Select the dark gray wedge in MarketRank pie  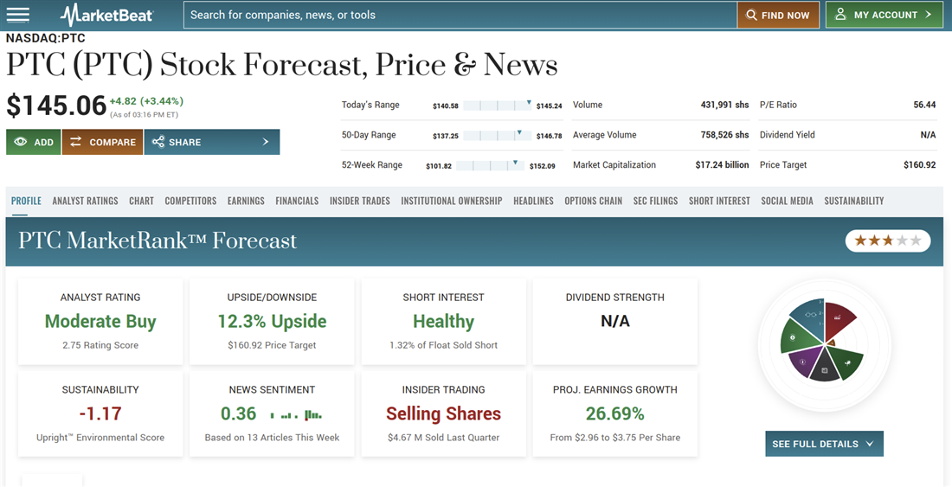(x=825, y=367)
